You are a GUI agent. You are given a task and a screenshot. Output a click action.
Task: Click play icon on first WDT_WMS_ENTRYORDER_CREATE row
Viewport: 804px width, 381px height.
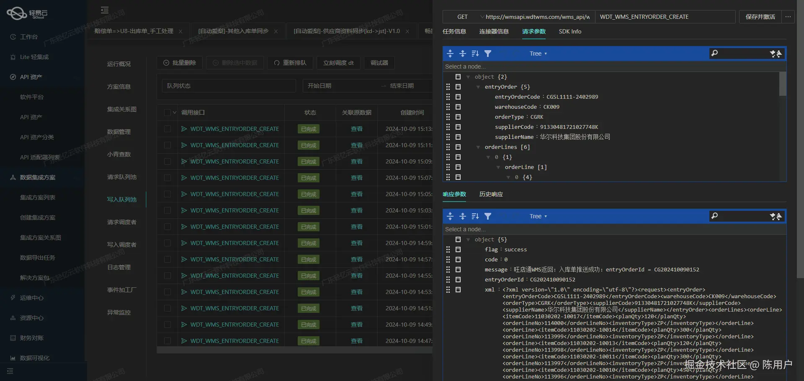[184, 129]
